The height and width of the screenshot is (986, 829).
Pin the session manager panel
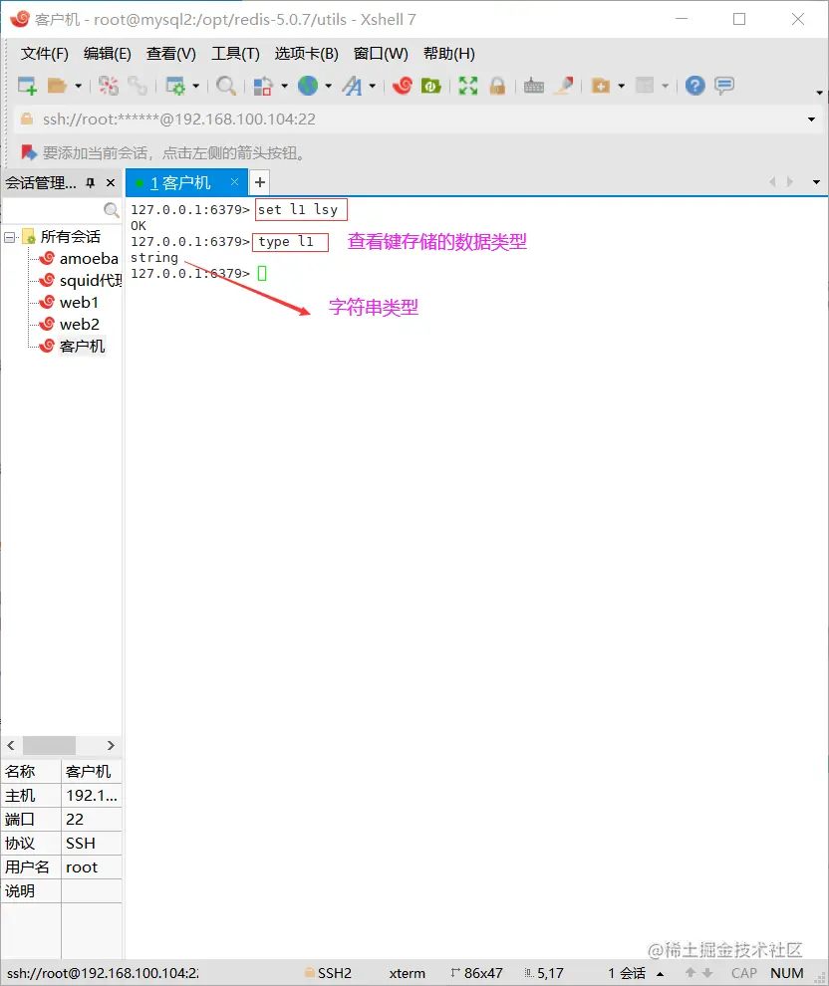click(91, 183)
